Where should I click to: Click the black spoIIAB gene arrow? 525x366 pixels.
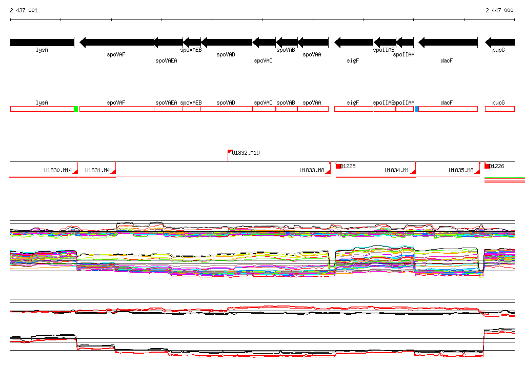pos(385,43)
